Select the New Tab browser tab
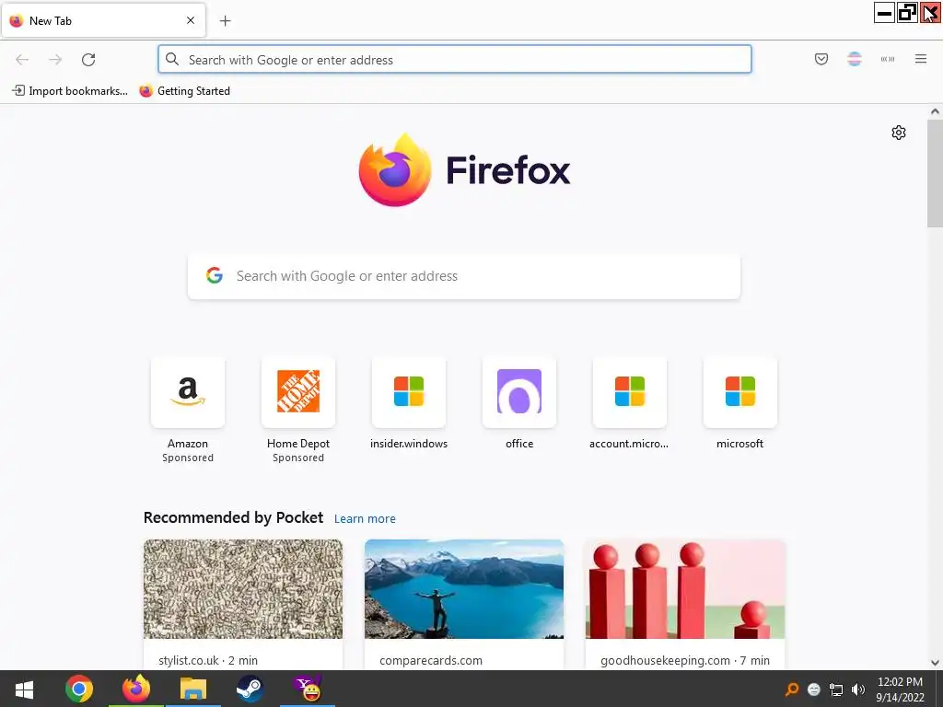The width and height of the screenshot is (943, 707). (x=103, y=20)
